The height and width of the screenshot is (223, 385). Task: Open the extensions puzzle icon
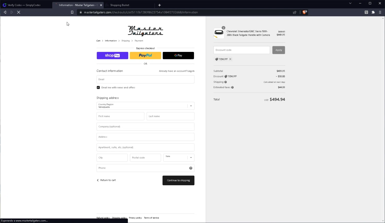[x=373, y=12]
